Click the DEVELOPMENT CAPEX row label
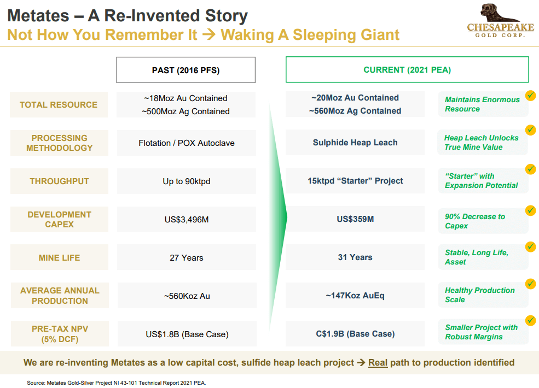Image resolution: width=539 pixels, height=388 pixels. click(x=59, y=219)
